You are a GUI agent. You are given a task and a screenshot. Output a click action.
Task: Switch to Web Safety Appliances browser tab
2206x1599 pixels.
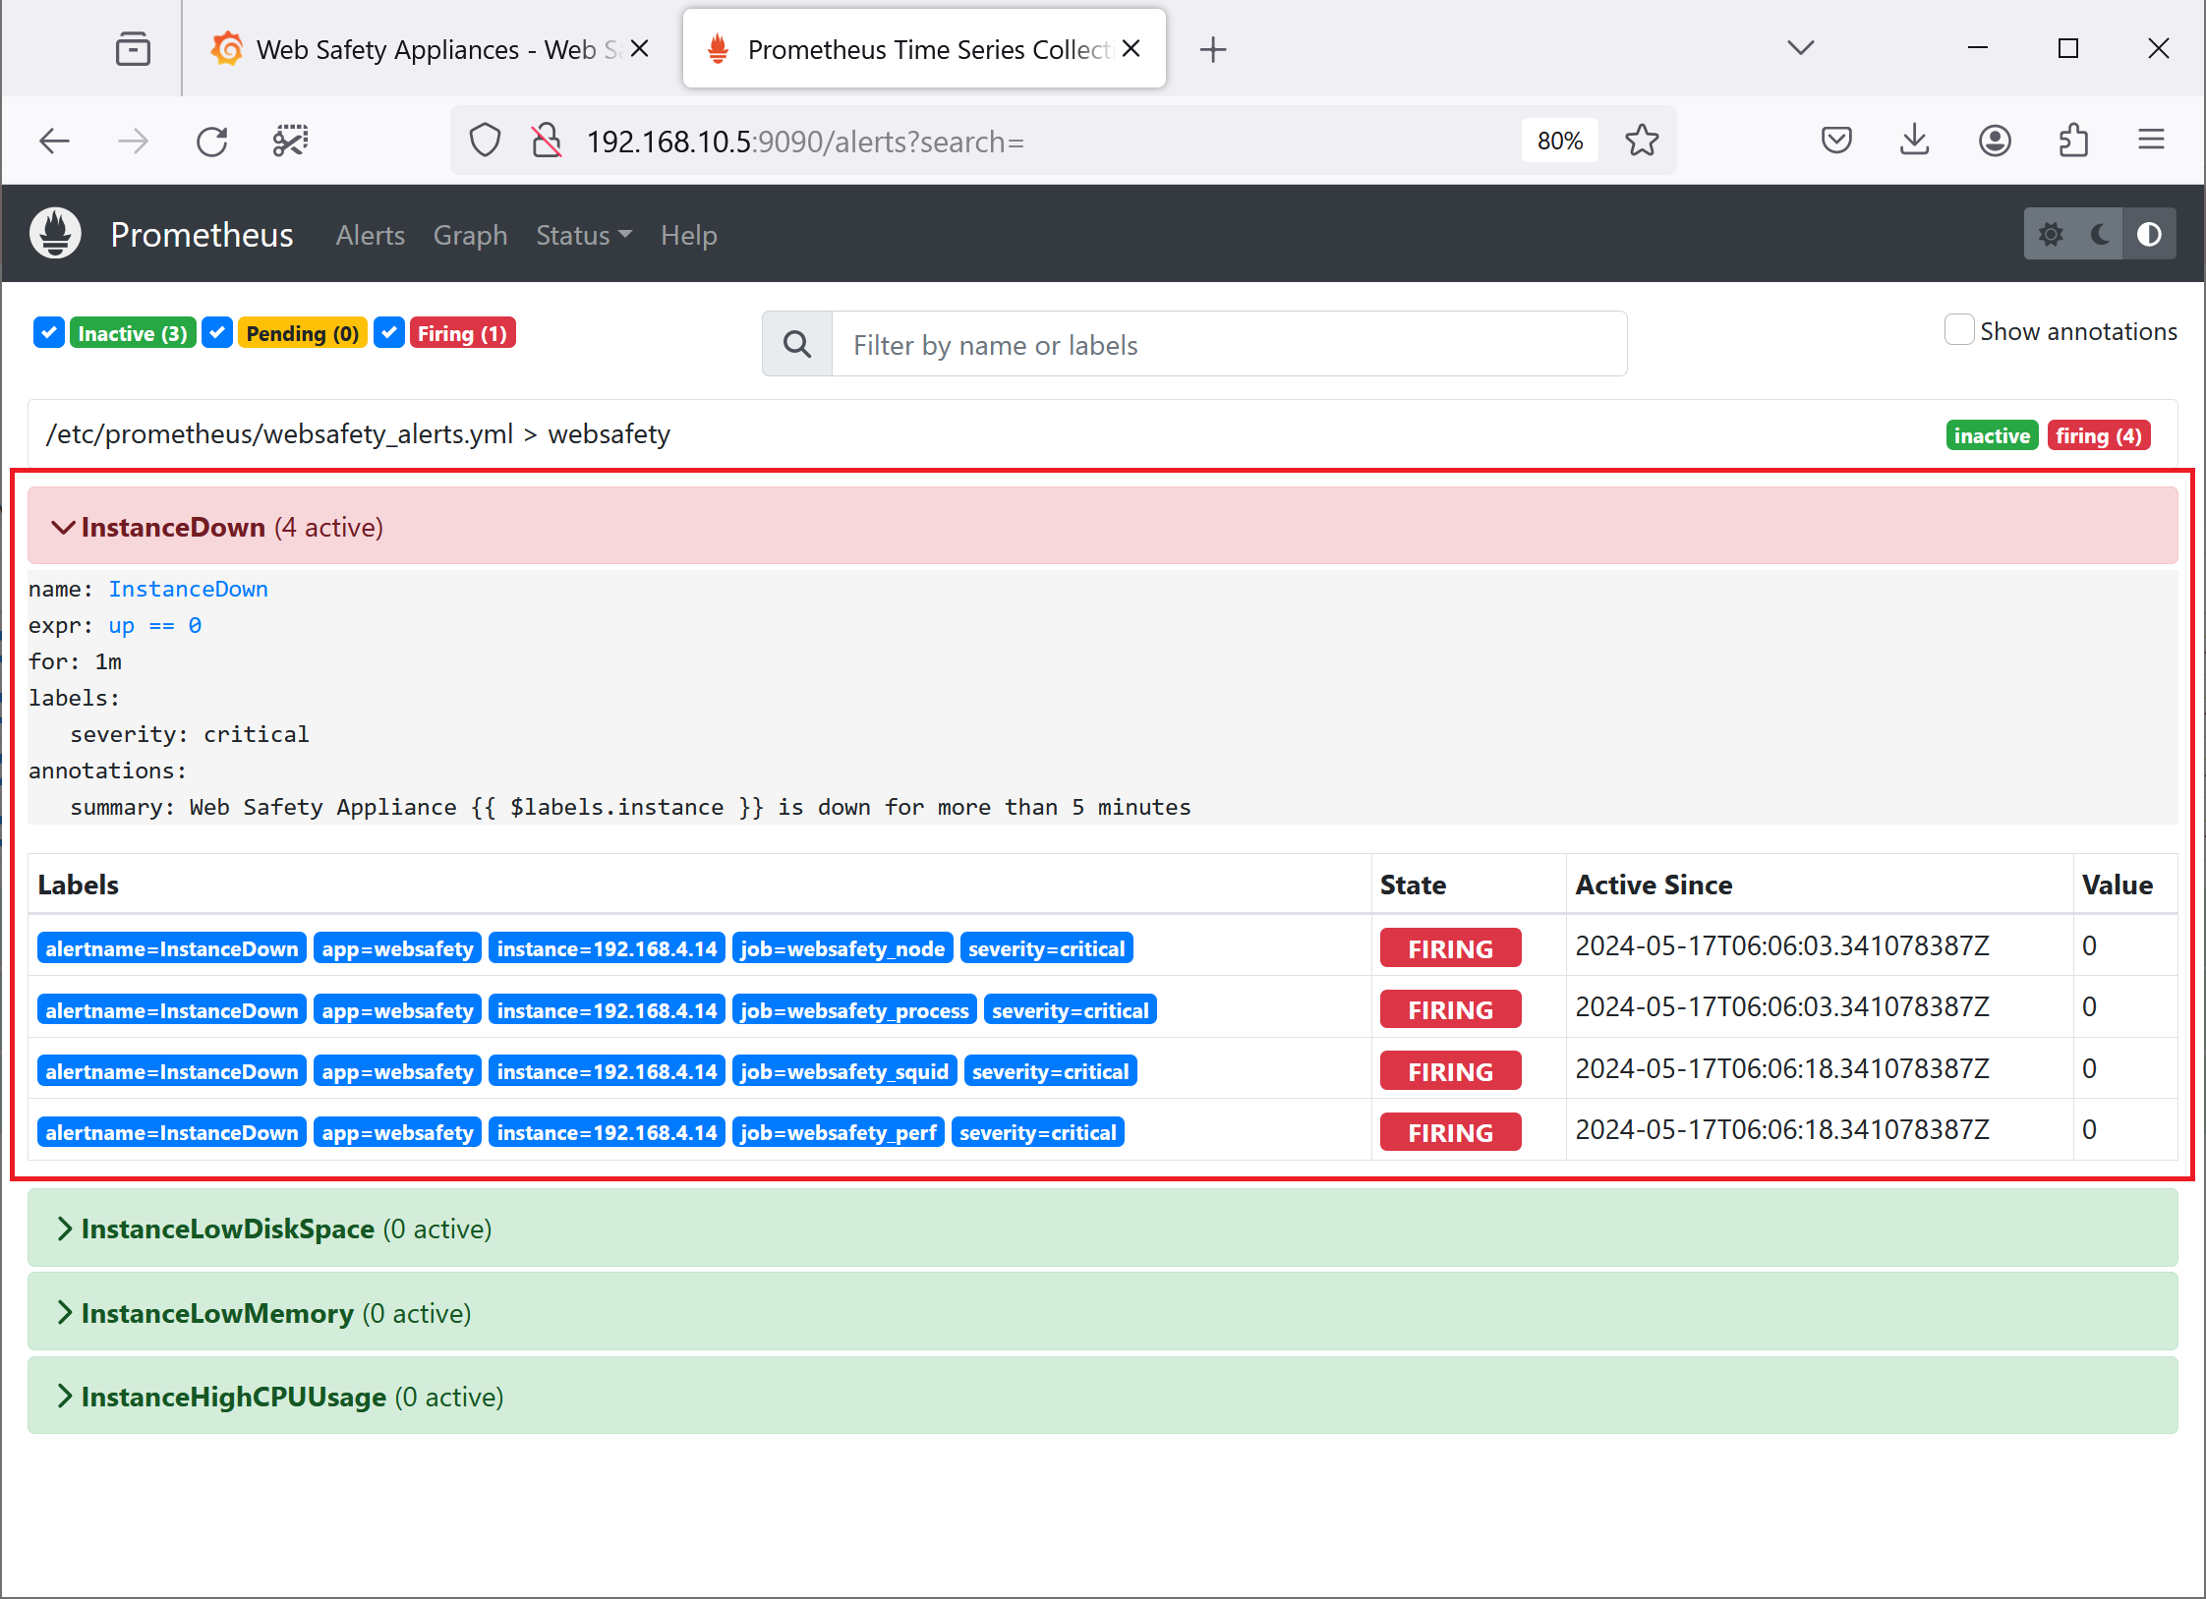click(x=431, y=49)
